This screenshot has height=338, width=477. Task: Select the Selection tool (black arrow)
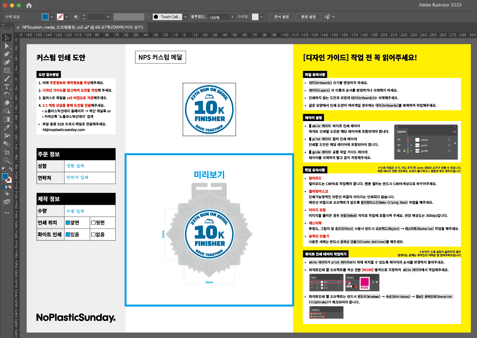point(7,38)
